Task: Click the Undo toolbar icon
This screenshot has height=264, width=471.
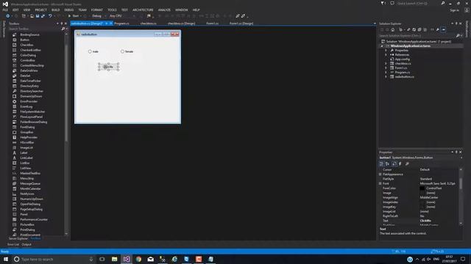Action: tap(50, 16)
